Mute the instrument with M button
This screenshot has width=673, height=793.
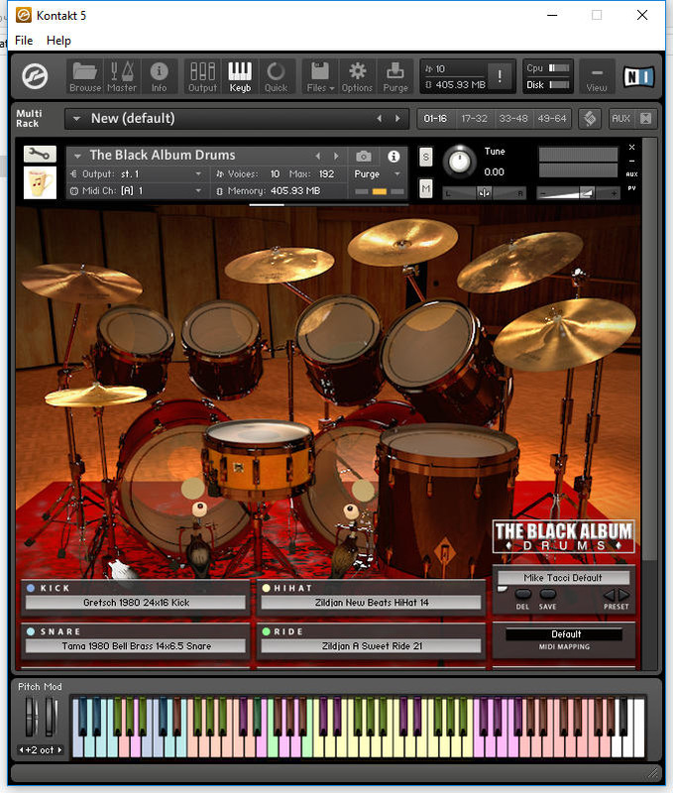tap(426, 189)
